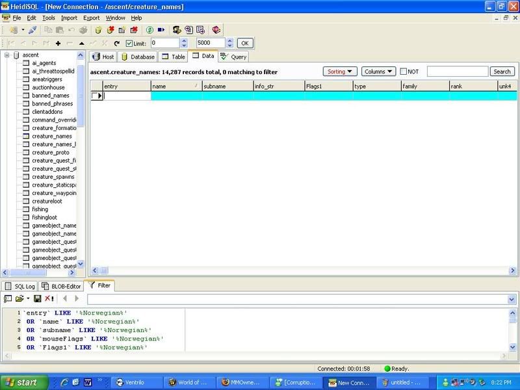Viewport: 520px width, 390px height.
Task: Click the dark blue arrow toolbar icon
Action: (161, 30)
